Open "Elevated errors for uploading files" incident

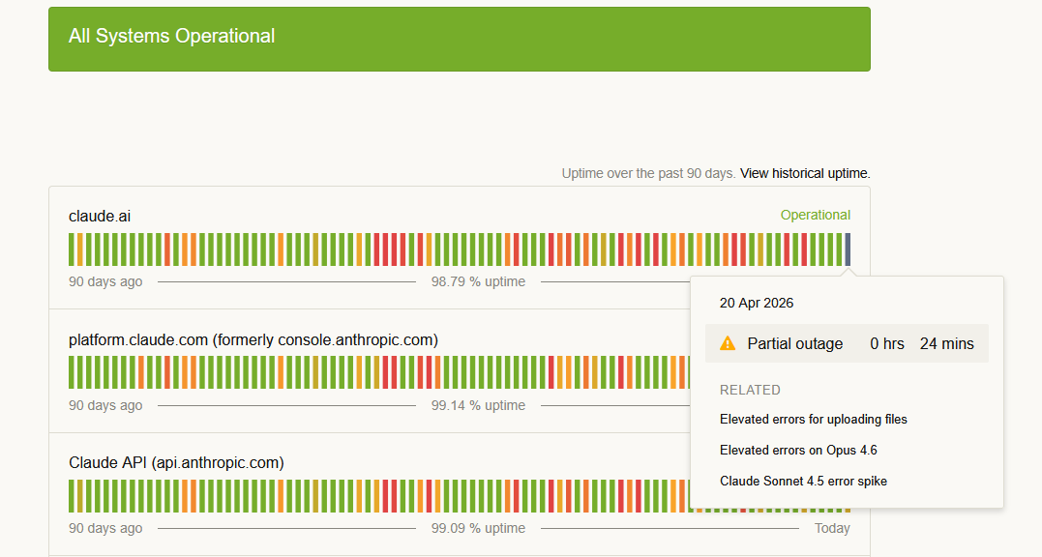813,419
